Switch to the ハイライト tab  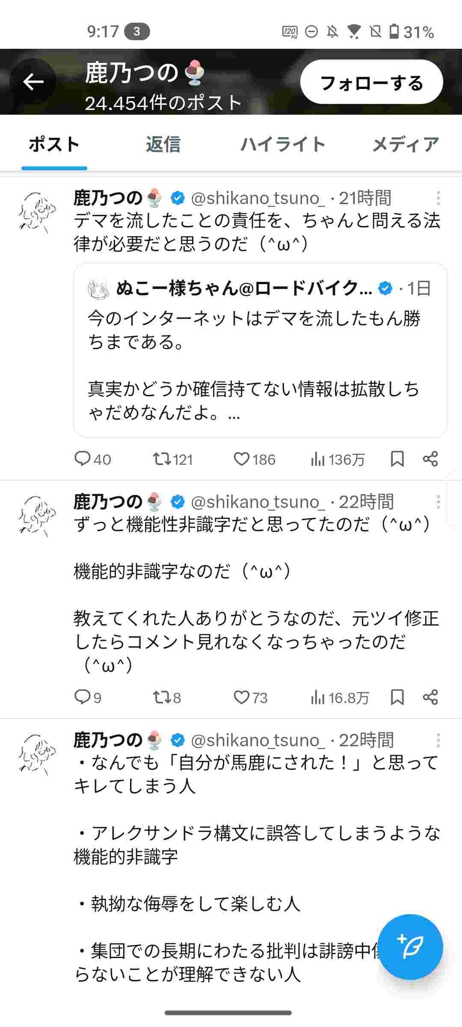click(283, 144)
